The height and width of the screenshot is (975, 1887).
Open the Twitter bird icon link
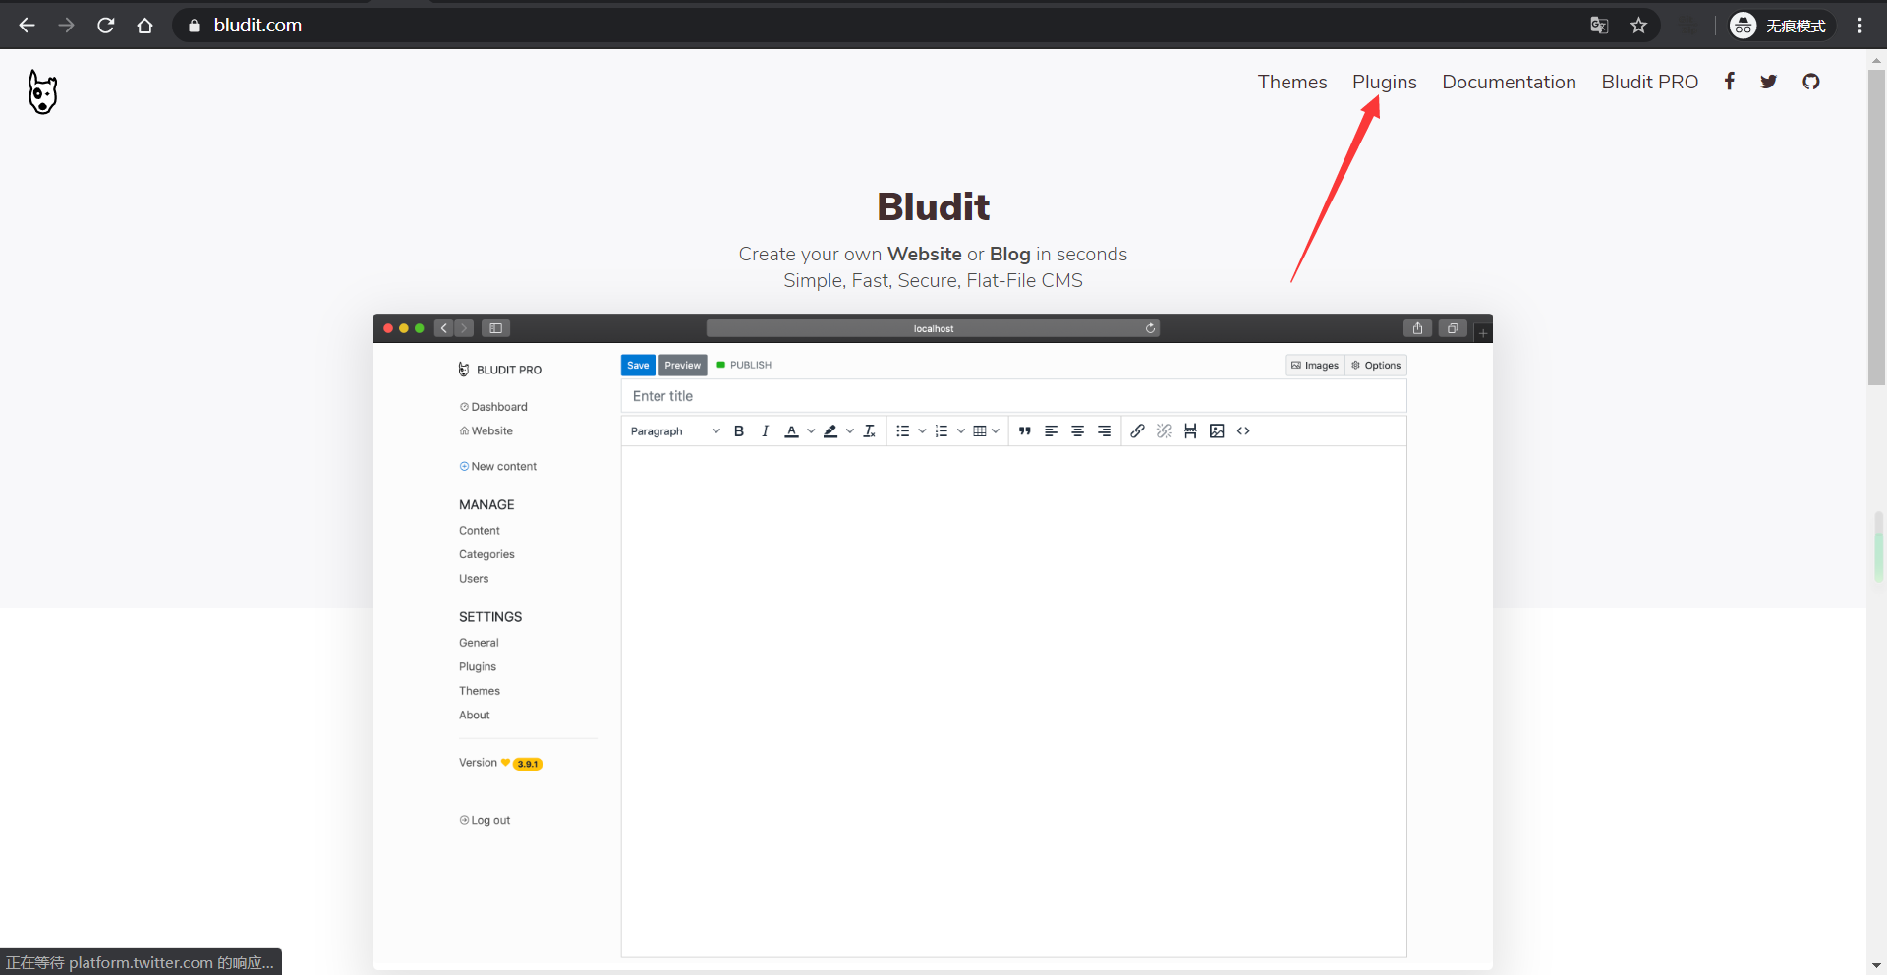pos(1768,82)
